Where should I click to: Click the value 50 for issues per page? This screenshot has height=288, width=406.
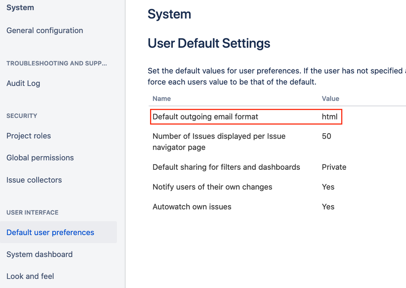click(x=326, y=136)
